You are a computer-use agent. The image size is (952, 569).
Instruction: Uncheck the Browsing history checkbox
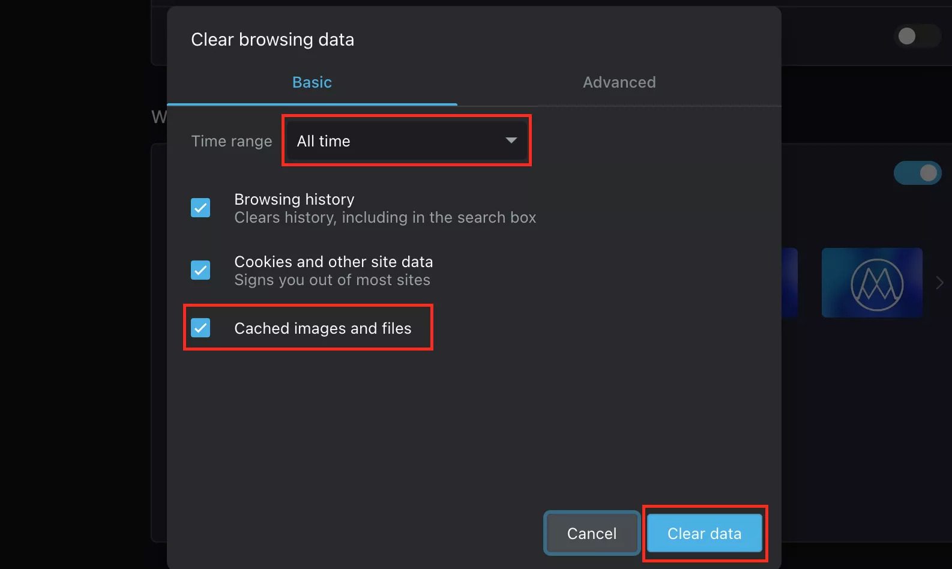[200, 208]
